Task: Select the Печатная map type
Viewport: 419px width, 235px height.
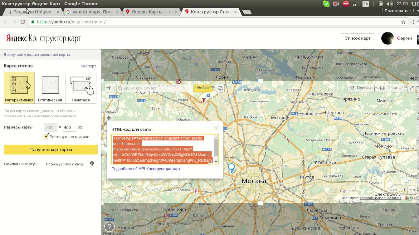Action: point(81,87)
